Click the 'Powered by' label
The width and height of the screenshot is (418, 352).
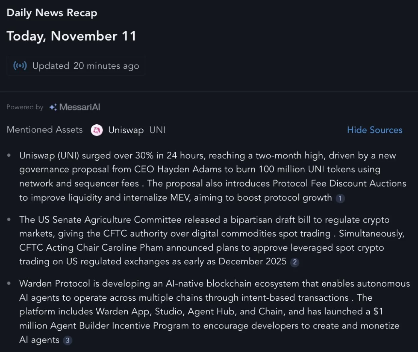pyautogui.click(x=25, y=107)
